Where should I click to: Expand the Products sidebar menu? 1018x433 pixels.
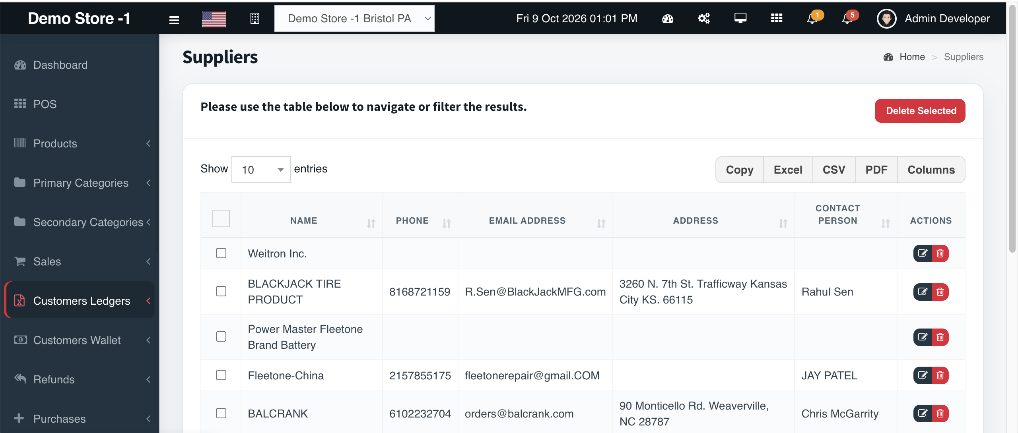80,143
